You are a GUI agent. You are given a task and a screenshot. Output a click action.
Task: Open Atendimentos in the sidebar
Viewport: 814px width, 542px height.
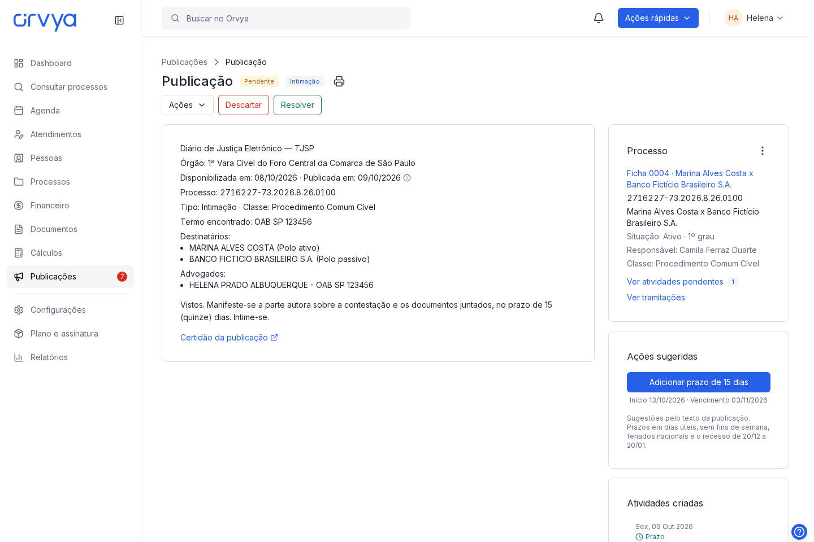70,134
